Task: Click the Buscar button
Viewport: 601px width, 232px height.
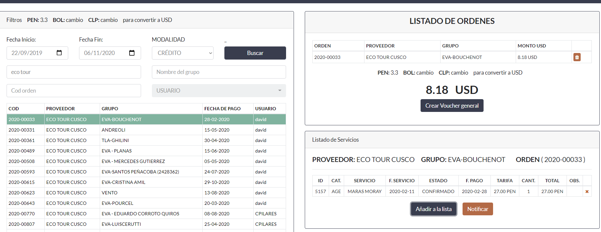Action: (255, 53)
